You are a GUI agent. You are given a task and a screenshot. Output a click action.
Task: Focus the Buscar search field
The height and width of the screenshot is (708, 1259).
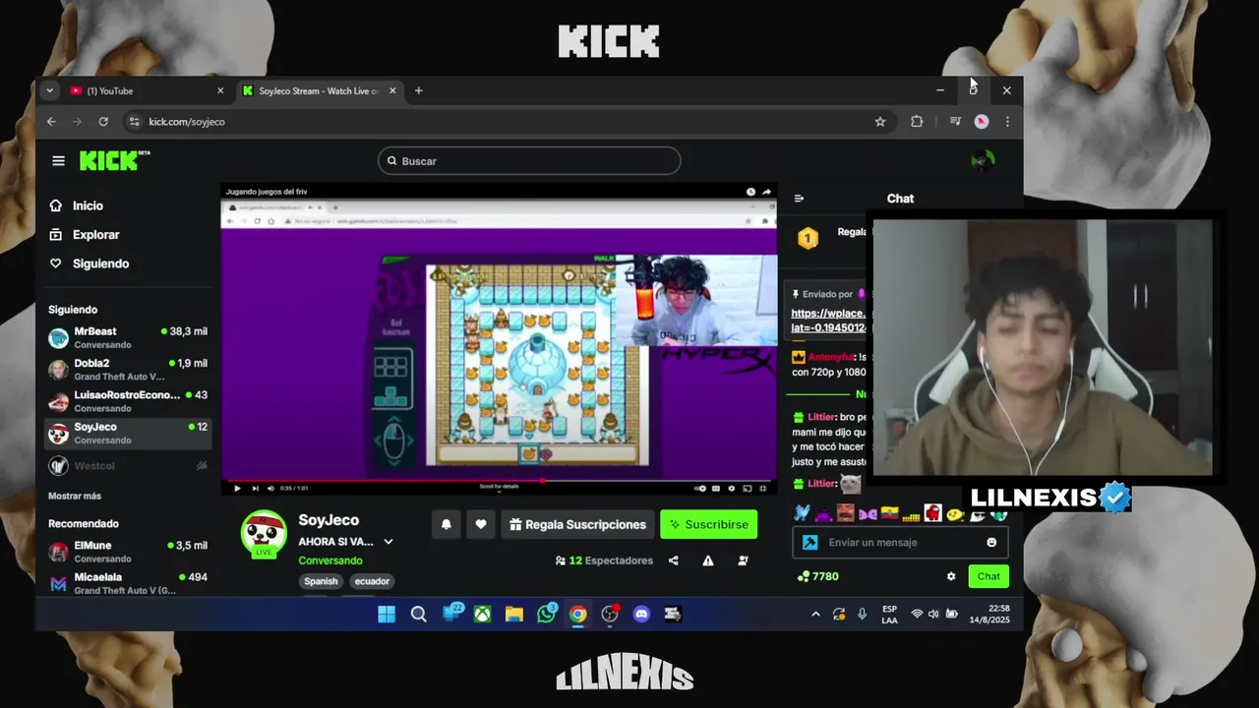(529, 161)
